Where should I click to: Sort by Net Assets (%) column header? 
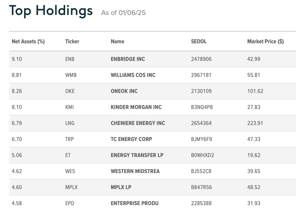click(28, 41)
